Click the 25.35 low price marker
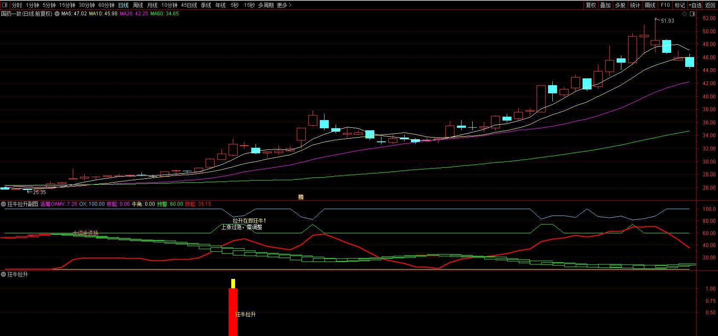This screenshot has width=718, height=336. click(x=39, y=192)
